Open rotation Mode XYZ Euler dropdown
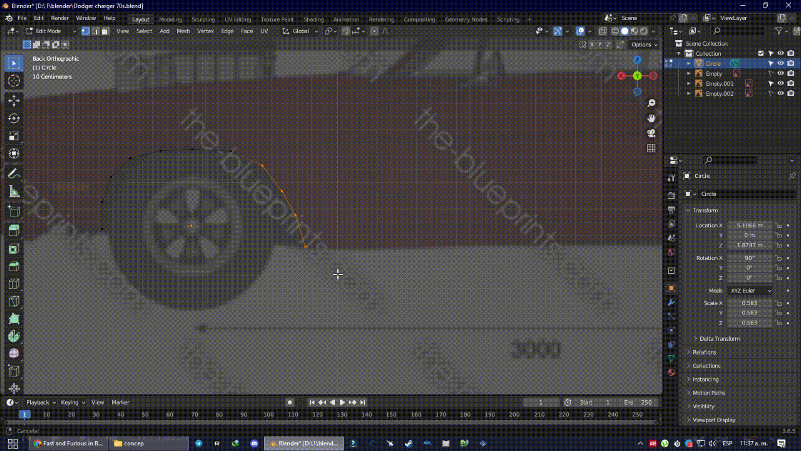Screen dimensions: 801x451 750,291
